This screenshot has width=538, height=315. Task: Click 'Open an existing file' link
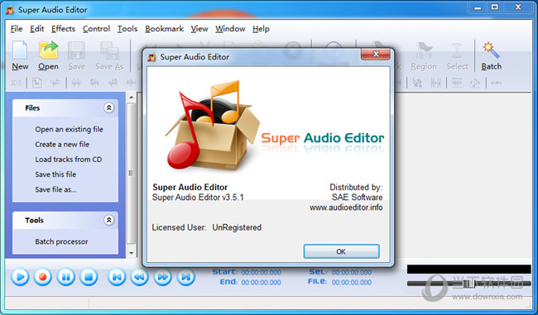click(69, 129)
